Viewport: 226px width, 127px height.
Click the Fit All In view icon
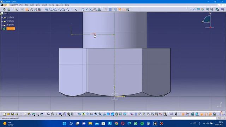(83, 114)
